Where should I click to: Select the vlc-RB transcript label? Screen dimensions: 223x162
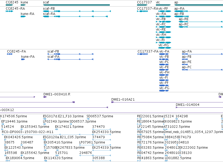pos(161,19)
